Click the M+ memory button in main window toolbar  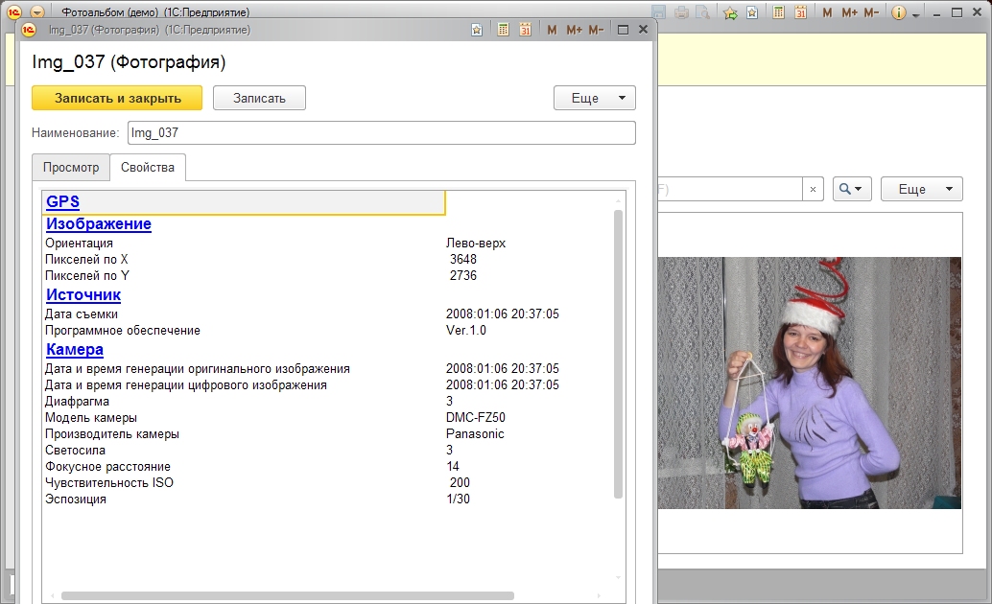(849, 12)
